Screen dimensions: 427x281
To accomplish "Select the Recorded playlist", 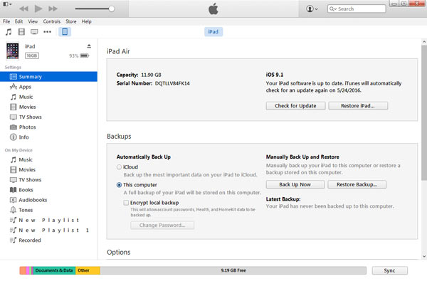I will 48,240.
